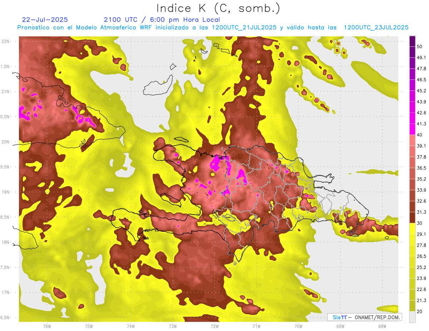429x331 pixels.
Task: Click the legend value "31.3"
Action: coord(421,212)
